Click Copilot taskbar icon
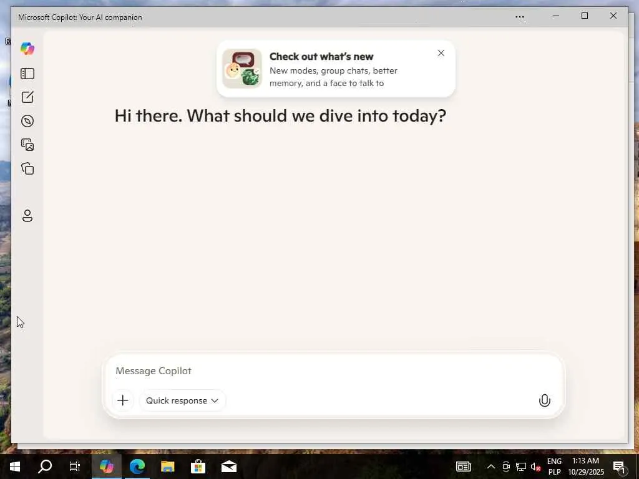This screenshot has height=479, width=639. click(106, 467)
